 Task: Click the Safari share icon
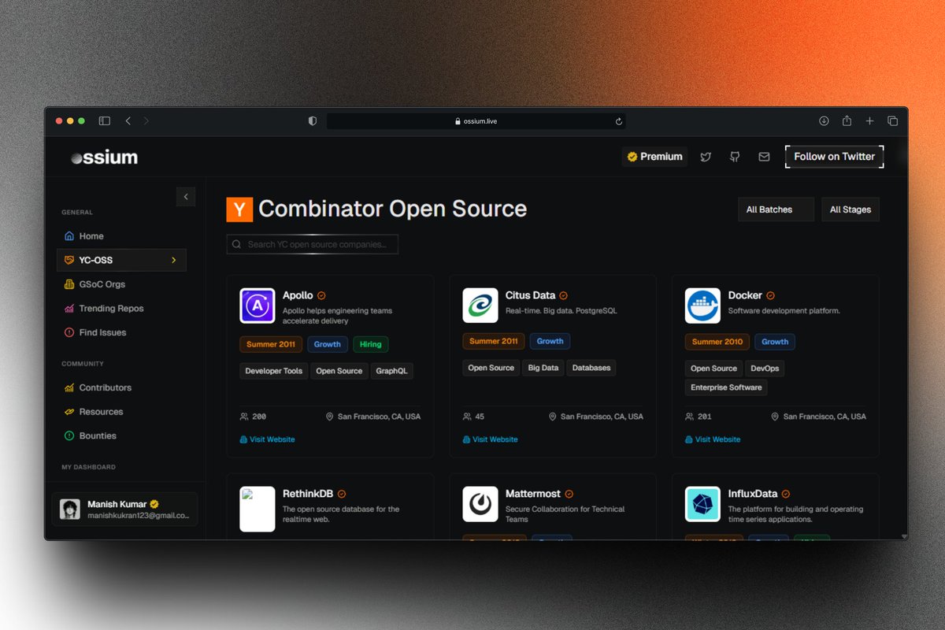[847, 120]
